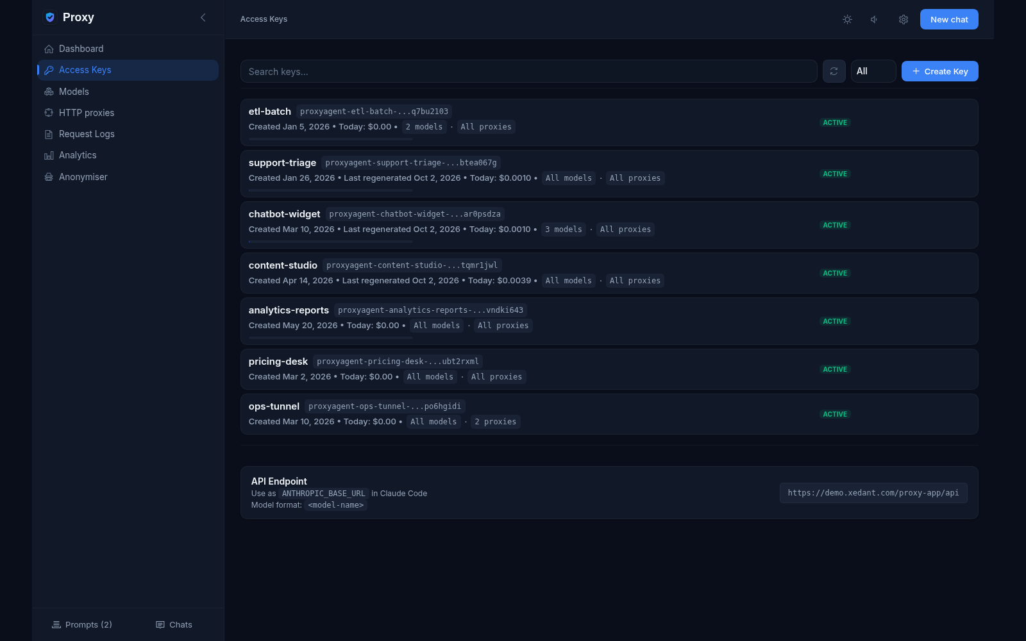Click the 2 proxies tag on ops-tunnel
1026x641 pixels.
(496, 422)
